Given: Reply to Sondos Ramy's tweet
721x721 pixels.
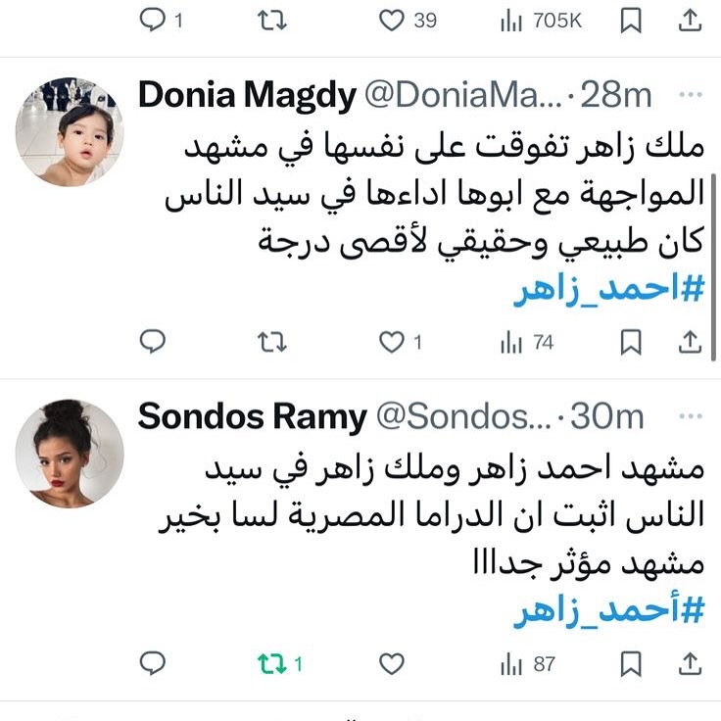Looking at the screenshot, I should 152,663.
